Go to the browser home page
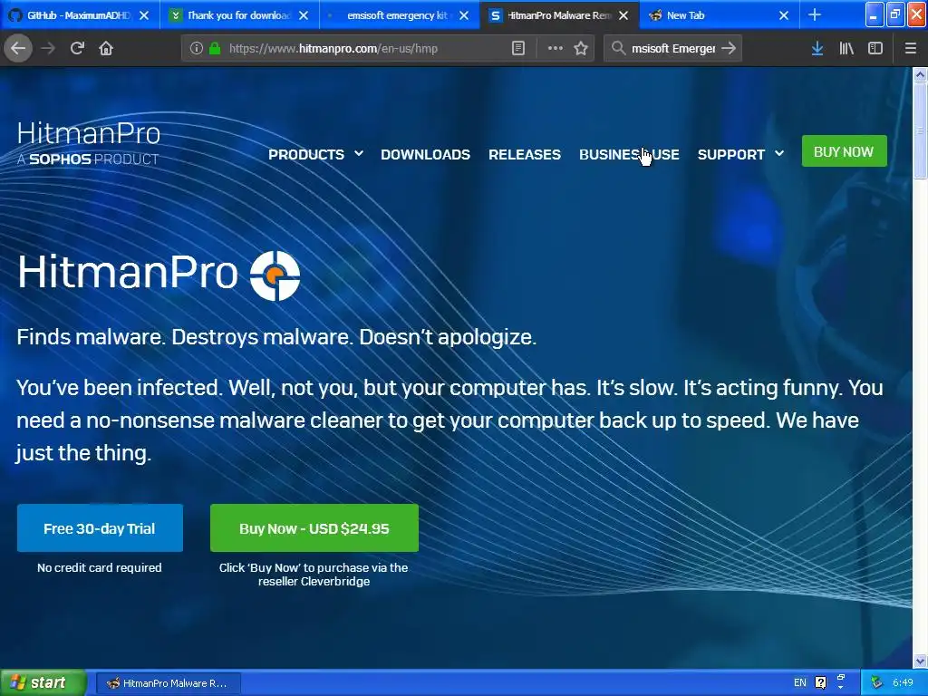928x696 pixels. 106,48
